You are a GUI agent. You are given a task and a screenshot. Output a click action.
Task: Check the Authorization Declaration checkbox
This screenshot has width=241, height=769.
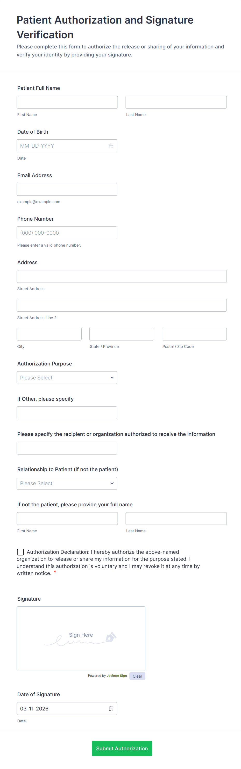[20, 552]
